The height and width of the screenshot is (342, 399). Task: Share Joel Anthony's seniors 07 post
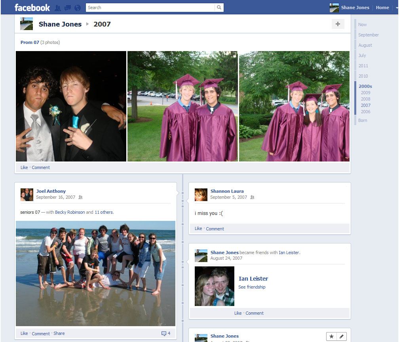[59, 333]
